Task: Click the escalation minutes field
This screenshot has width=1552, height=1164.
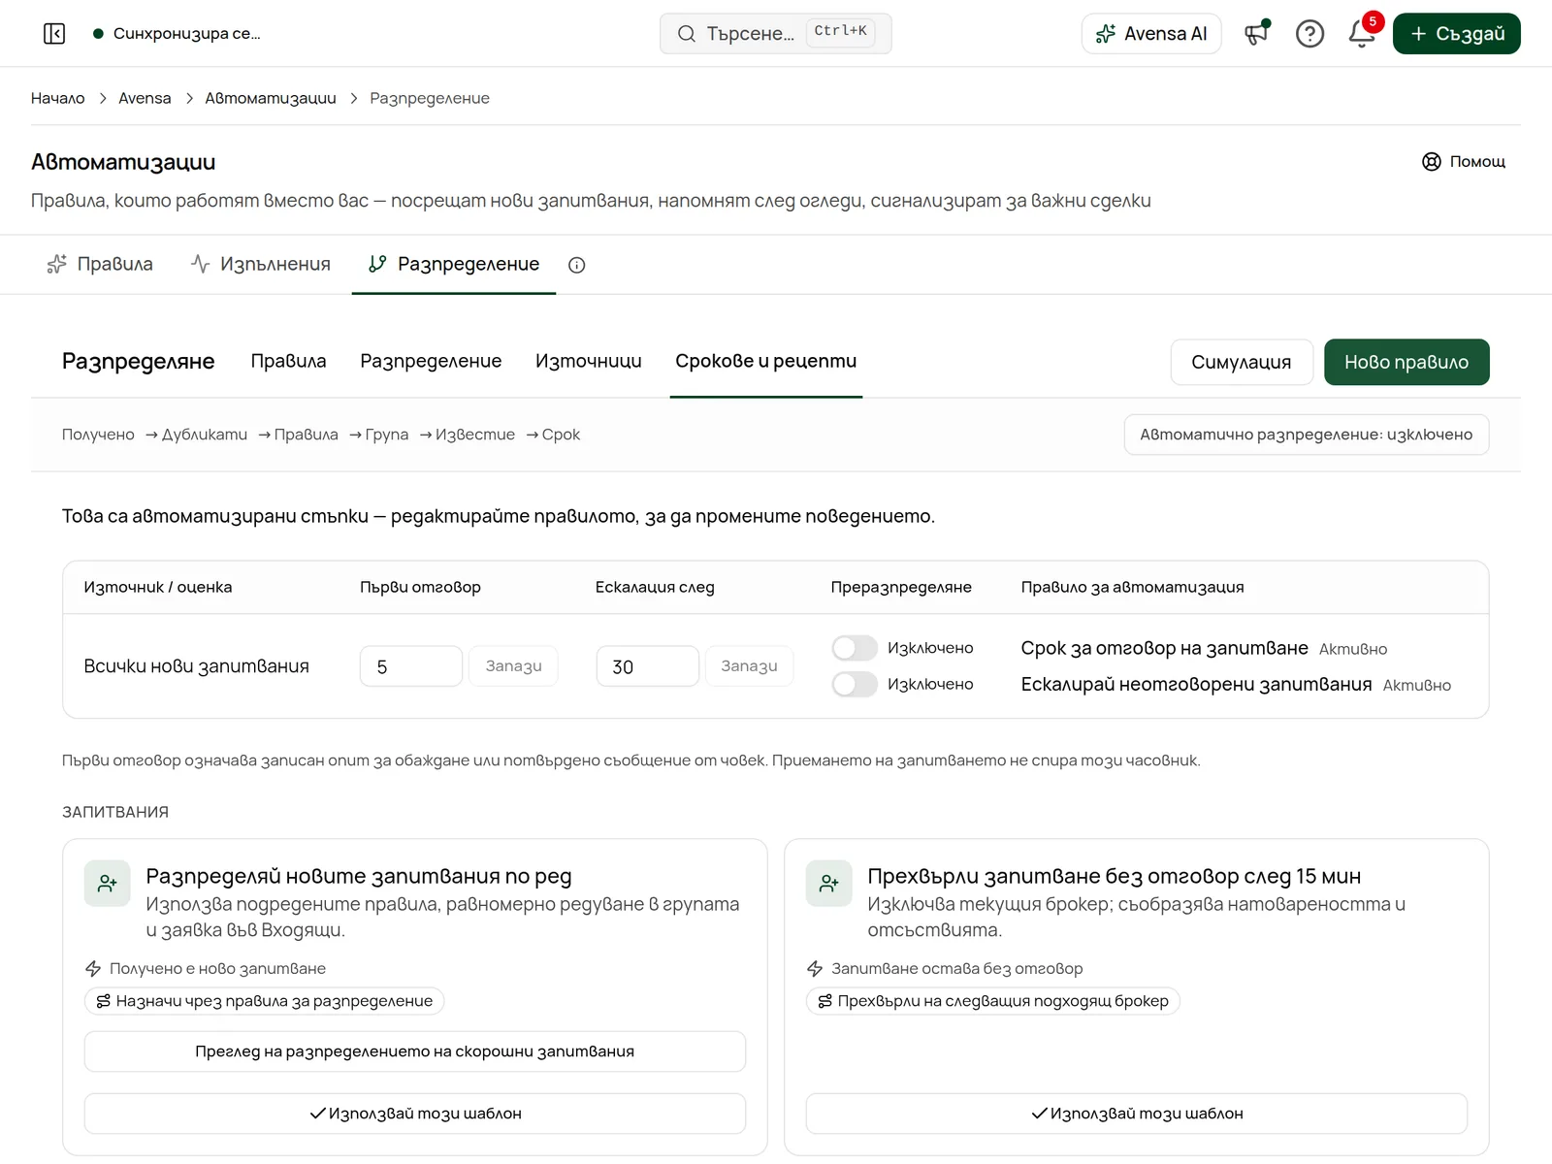Action: [x=647, y=666]
